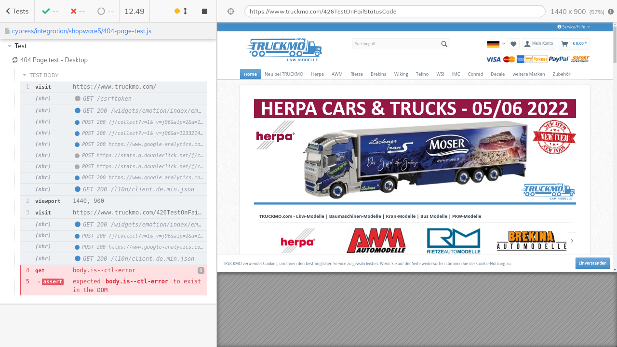Click the search magnifier icon
The width and height of the screenshot is (617, 347).
click(444, 44)
